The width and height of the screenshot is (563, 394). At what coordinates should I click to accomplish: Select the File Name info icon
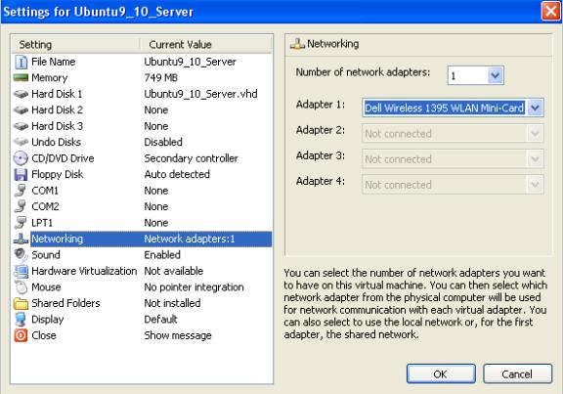click(21, 62)
